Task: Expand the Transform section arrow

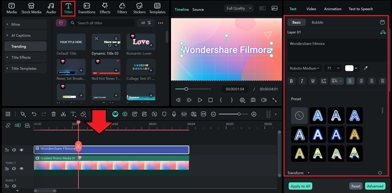Action: click(309, 173)
